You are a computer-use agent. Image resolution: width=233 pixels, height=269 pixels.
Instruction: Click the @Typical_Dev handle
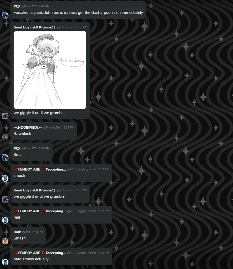pyautogui.click(x=52, y=127)
